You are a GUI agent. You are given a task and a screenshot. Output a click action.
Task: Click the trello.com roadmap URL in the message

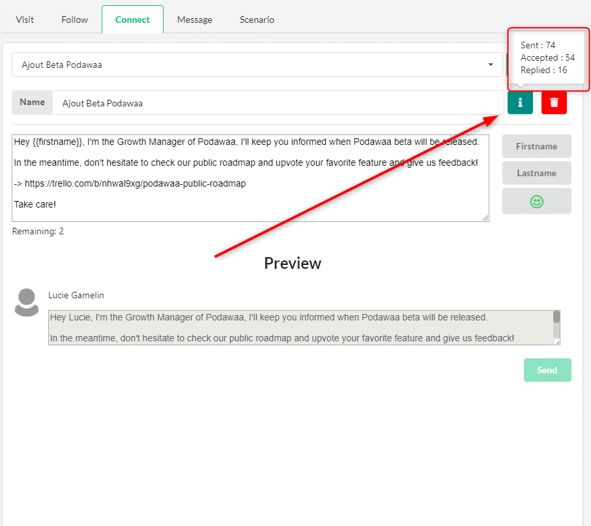pyautogui.click(x=135, y=183)
